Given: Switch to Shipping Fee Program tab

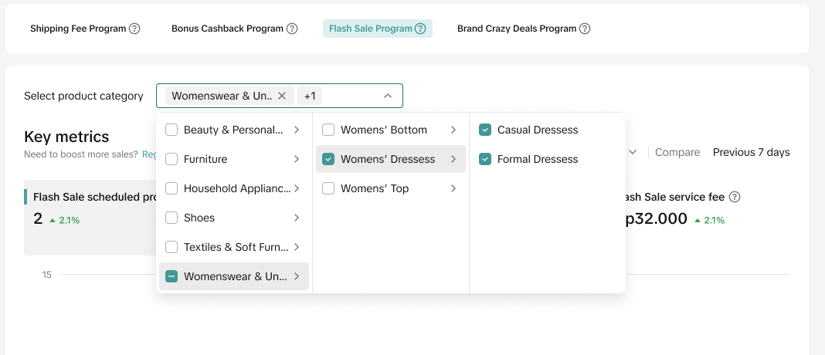Looking at the screenshot, I should (x=78, y=29).
